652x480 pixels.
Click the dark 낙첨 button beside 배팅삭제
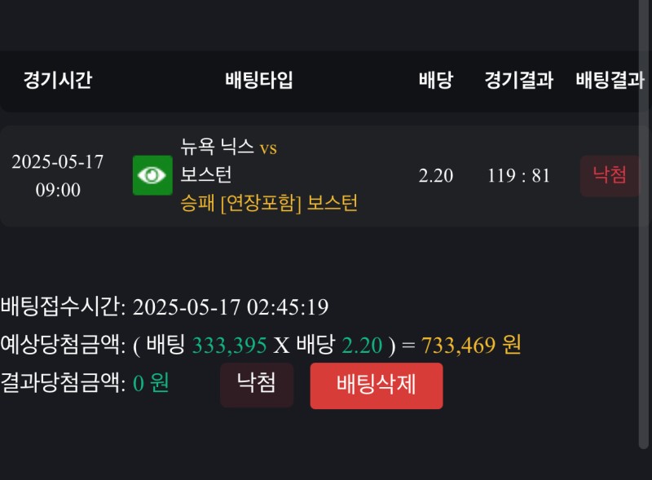pyautogui.click(x=257, y=385)
